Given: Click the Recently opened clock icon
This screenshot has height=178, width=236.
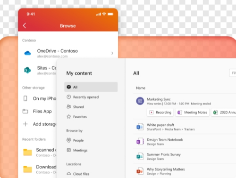Looking at the screenshot, I should coord(69,97).
